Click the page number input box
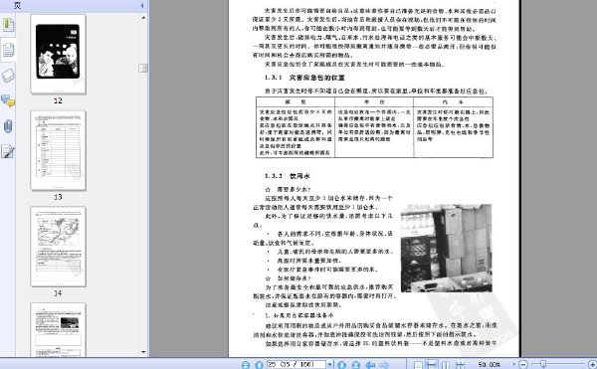This screenshot has height=369, width=597. pos(297,364)
